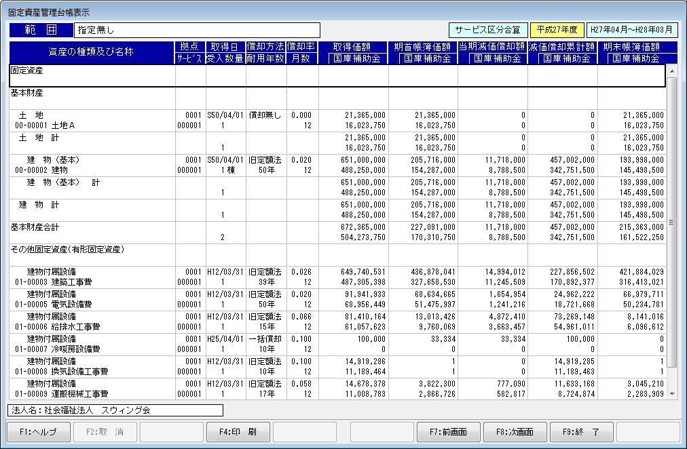Click the 平成27年度 fiscal year box

click(557, 30)
